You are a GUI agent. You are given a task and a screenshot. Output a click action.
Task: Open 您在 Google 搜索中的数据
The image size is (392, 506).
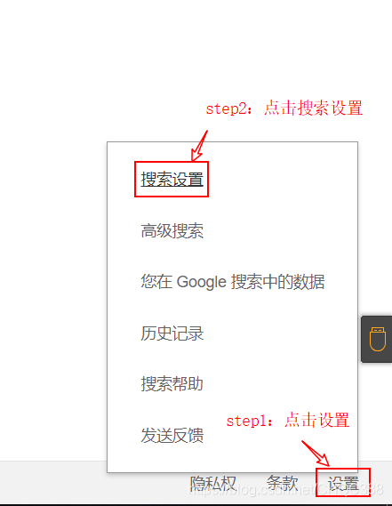(x=233, y=282)
